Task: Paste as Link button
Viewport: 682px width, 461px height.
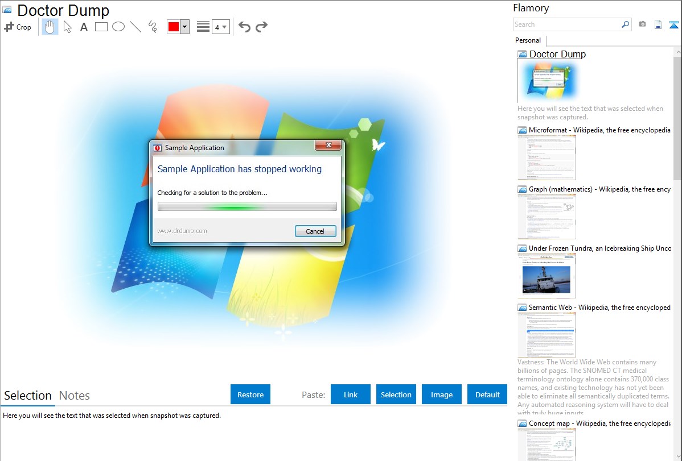Action: pyautogui.click(x=351, y=394)
